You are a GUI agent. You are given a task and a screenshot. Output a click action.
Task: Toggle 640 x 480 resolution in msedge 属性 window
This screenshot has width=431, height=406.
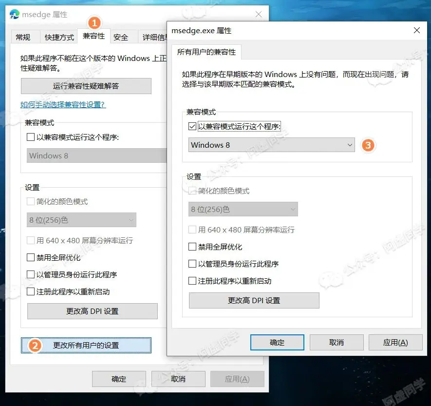(31, 240)
